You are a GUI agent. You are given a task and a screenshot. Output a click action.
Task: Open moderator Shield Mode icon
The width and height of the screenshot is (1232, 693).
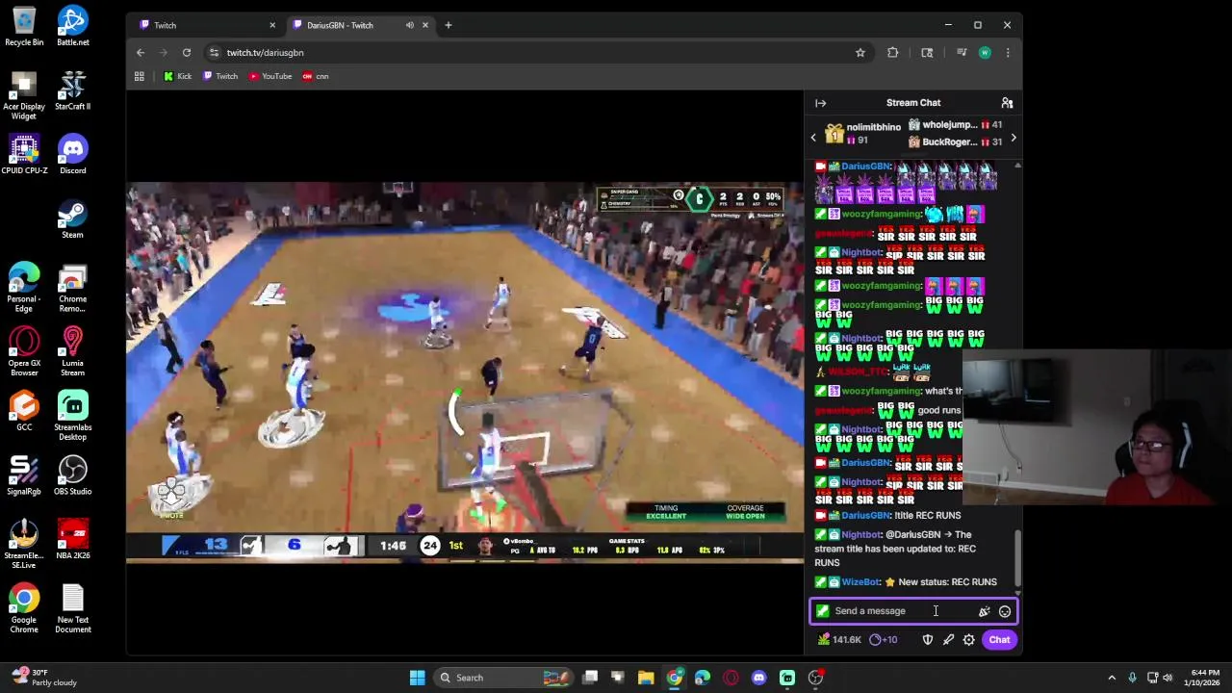coord(928,640)
